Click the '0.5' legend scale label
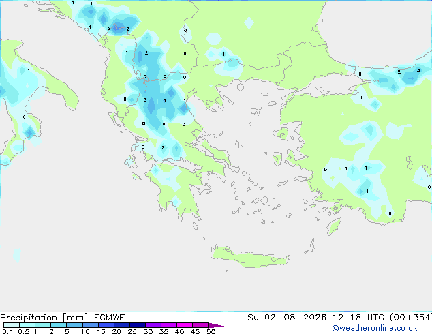 [24, 331]
